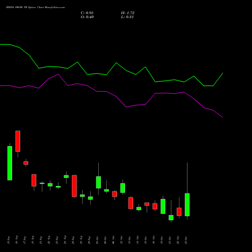Click the 'C: 0.95' close value
This screenshot has height=252, width=252.
point(87,13)
